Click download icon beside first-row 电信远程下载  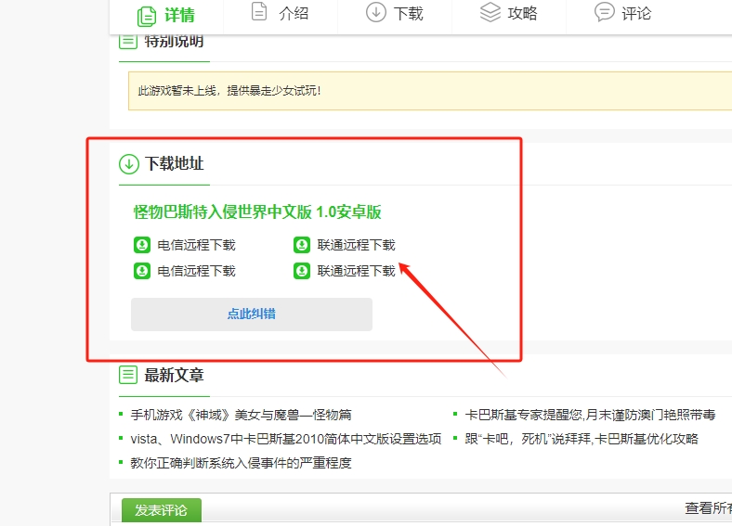(x=141, y=246)
